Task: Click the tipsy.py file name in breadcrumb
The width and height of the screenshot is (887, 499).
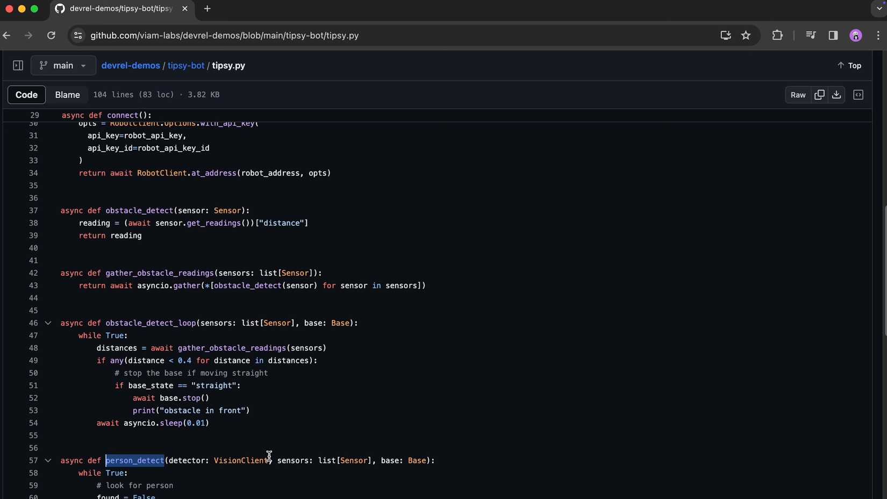Action: point(228,66)
